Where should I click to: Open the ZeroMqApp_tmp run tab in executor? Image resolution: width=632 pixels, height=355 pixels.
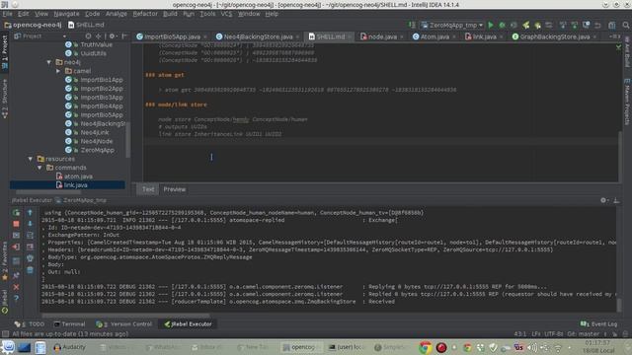[81, 200]
